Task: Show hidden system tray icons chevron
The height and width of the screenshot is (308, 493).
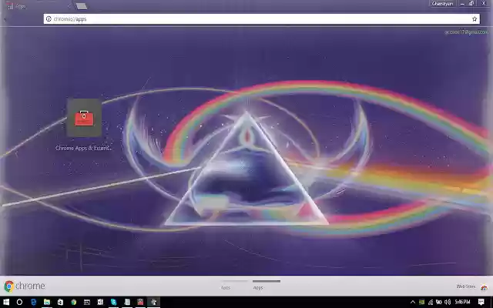Action: pos(413,303)
